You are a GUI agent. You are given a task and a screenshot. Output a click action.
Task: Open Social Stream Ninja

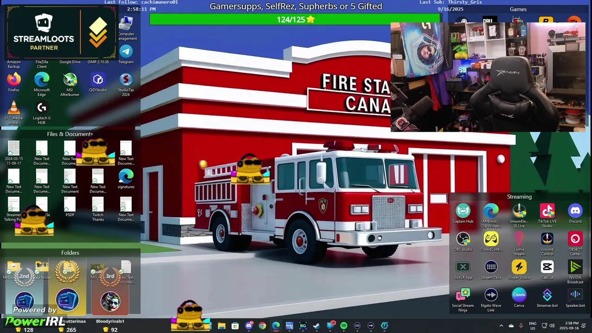coord(463,300)
